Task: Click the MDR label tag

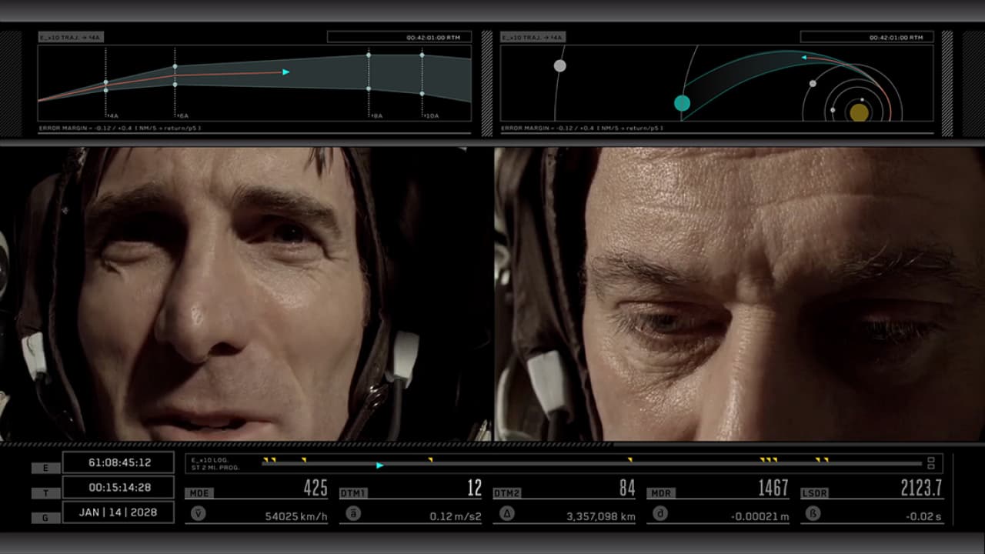Action: point(661,492)
